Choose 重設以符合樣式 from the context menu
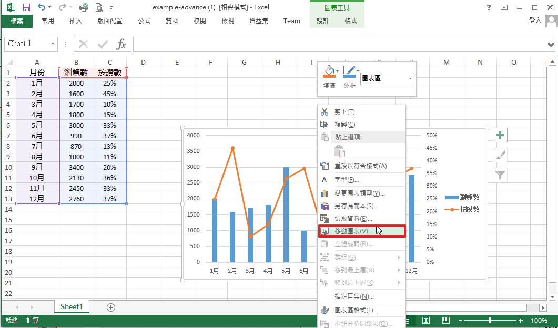The height and width of the screenshot is (328, 558). 361,166
